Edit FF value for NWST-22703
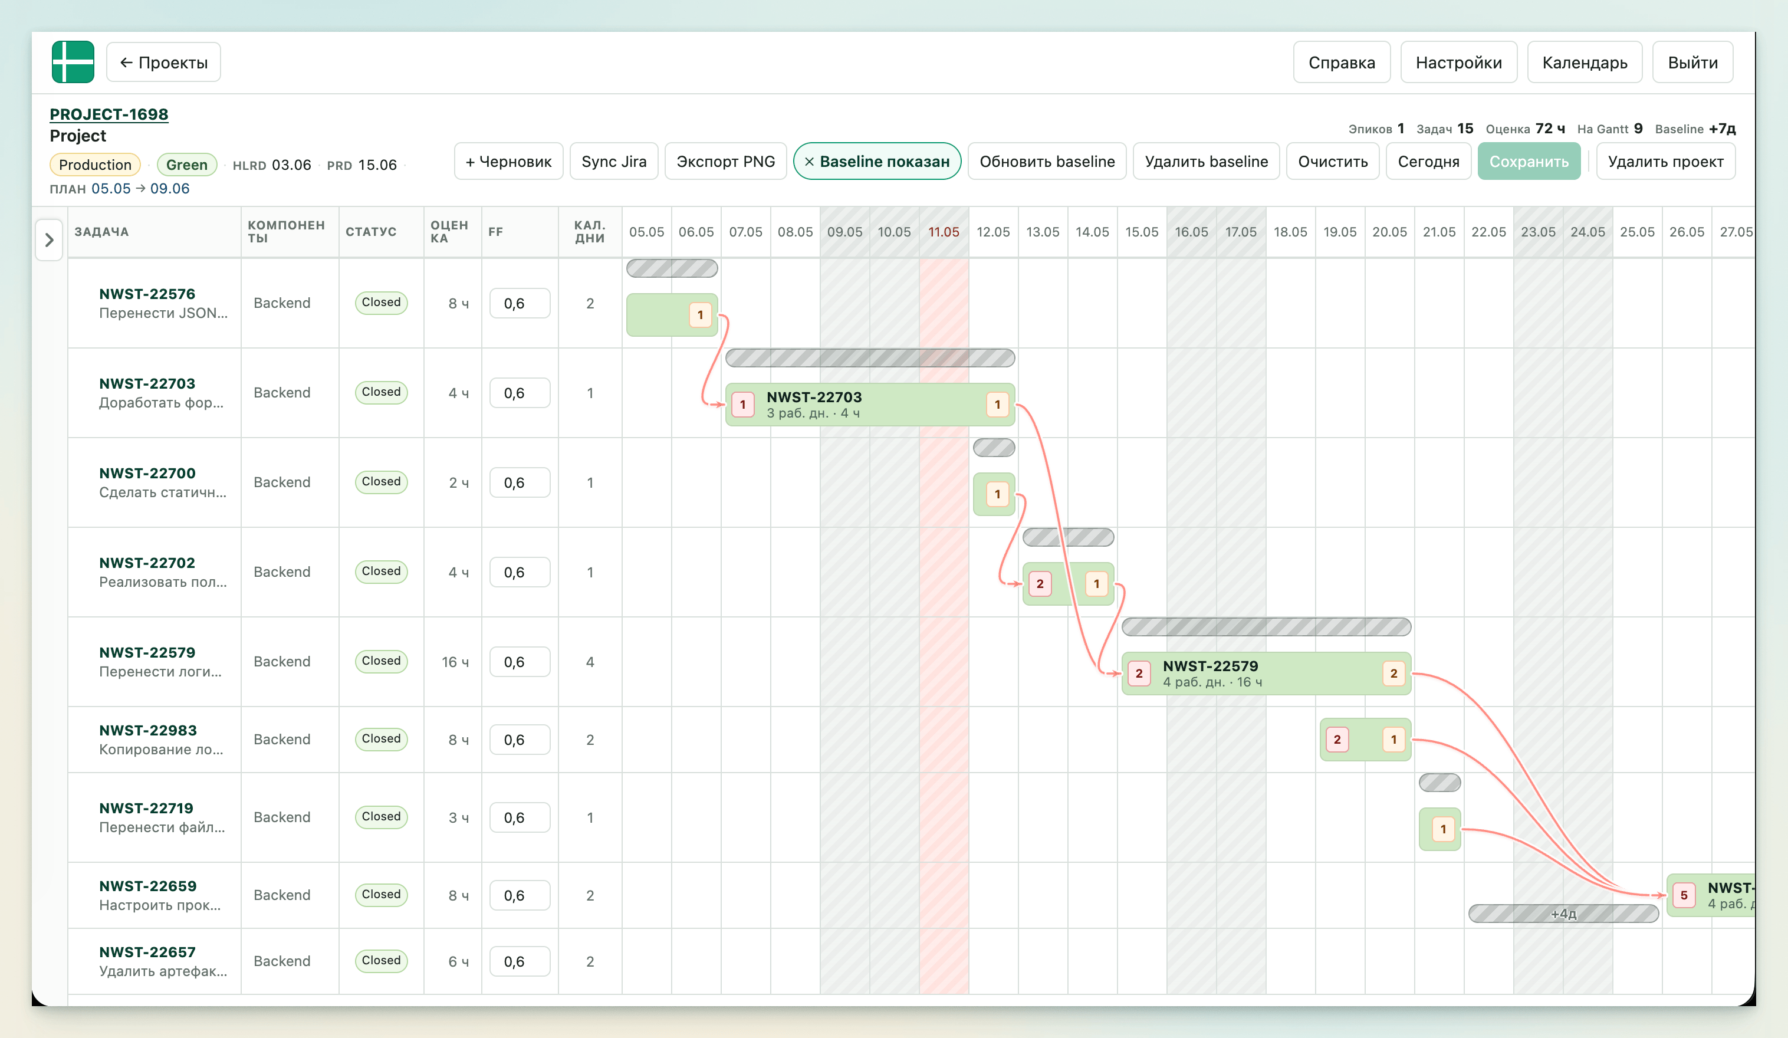 (x=520, y=392)
